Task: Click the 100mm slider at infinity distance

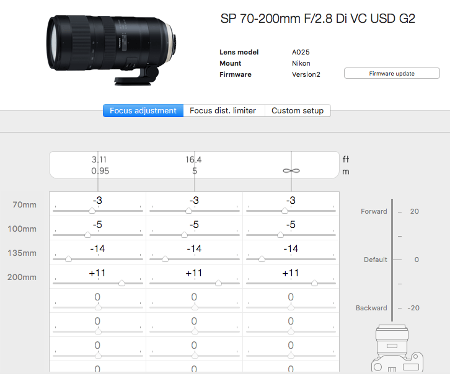Action: pyautogui.click(x=280, y=235)
